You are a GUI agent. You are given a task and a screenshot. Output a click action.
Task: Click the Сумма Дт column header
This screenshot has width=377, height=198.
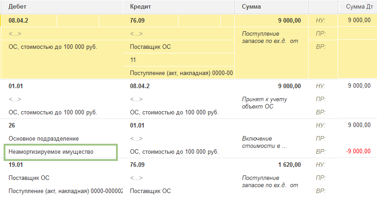coord(358,7)
